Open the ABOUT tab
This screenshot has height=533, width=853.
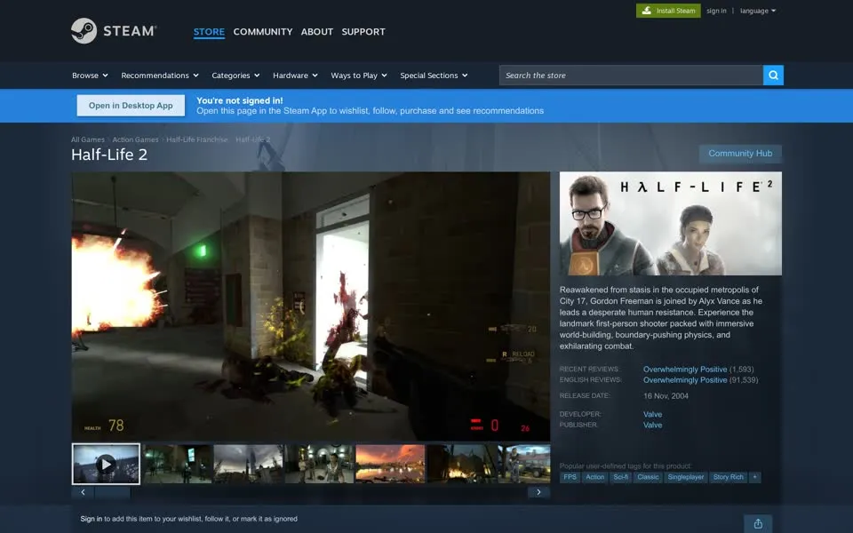click(x=316, y=32)
